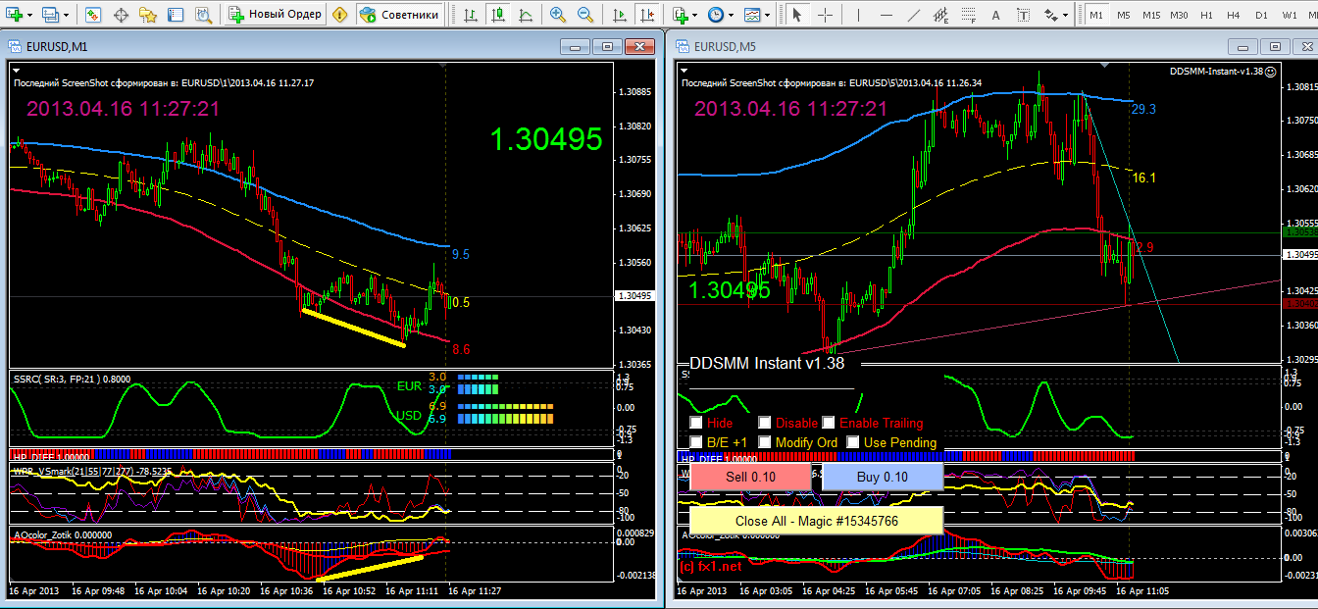
Task: Click the Новый Ордер button
Action: tap(275, 15)
